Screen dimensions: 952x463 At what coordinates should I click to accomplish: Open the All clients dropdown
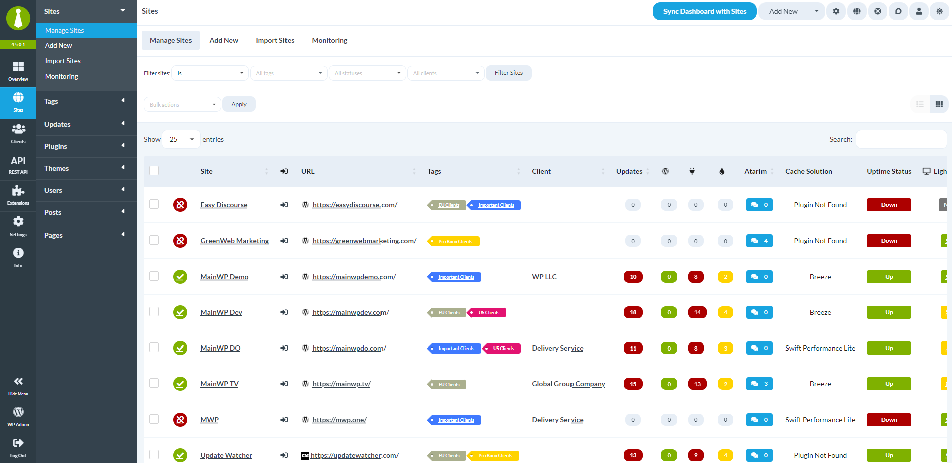click(445, 73)
